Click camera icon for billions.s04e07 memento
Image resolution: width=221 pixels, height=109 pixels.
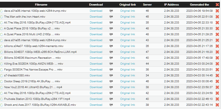pos(111,46)
